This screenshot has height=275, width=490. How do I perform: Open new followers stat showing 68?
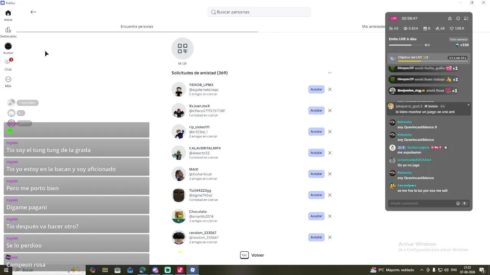click(440, 29)
